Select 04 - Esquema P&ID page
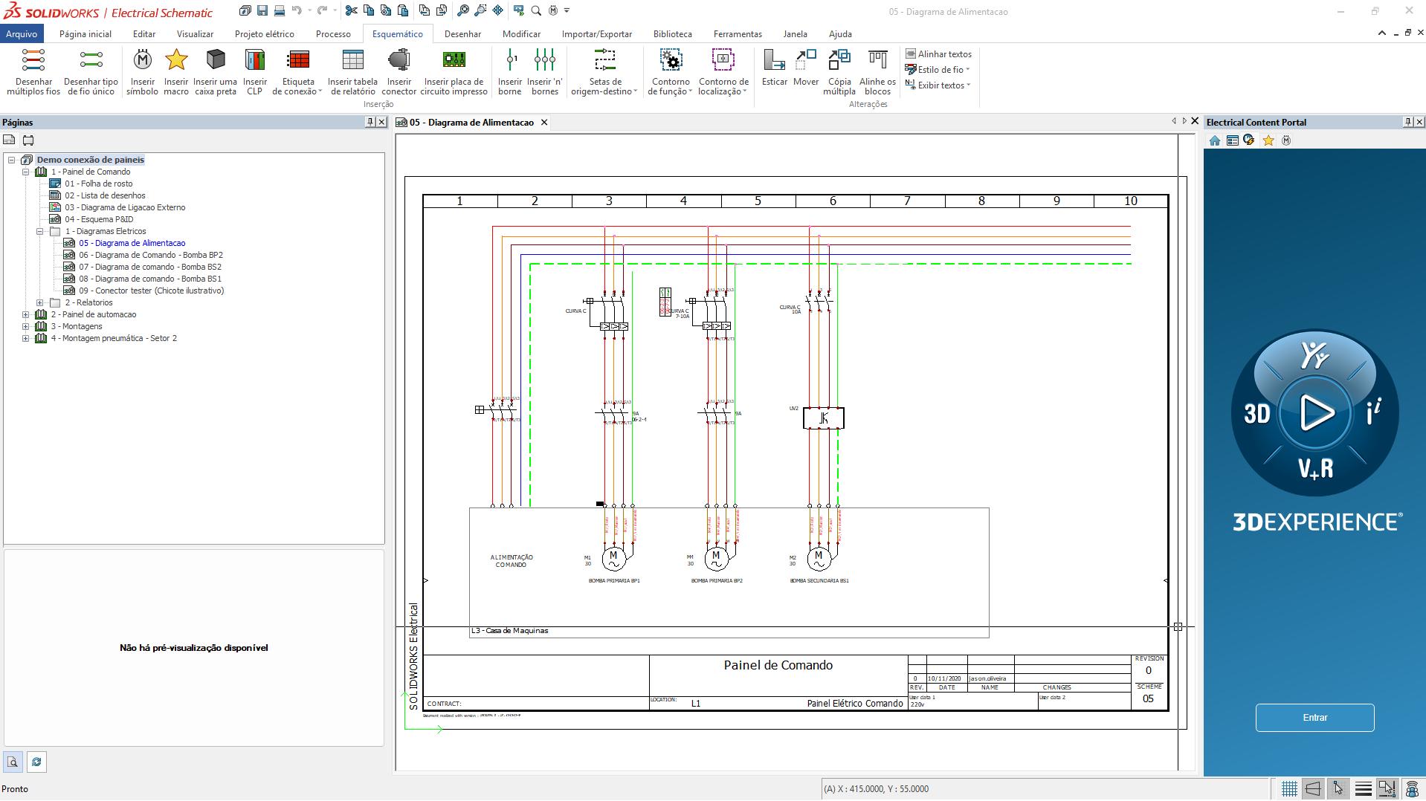The width and height of the screenshot is (1426, 801). pos(99,219)
